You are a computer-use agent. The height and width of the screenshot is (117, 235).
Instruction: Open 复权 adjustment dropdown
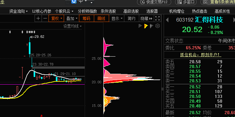pos(56,18)
